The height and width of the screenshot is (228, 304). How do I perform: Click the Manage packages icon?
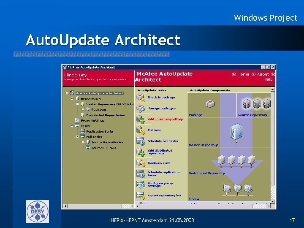141,109
